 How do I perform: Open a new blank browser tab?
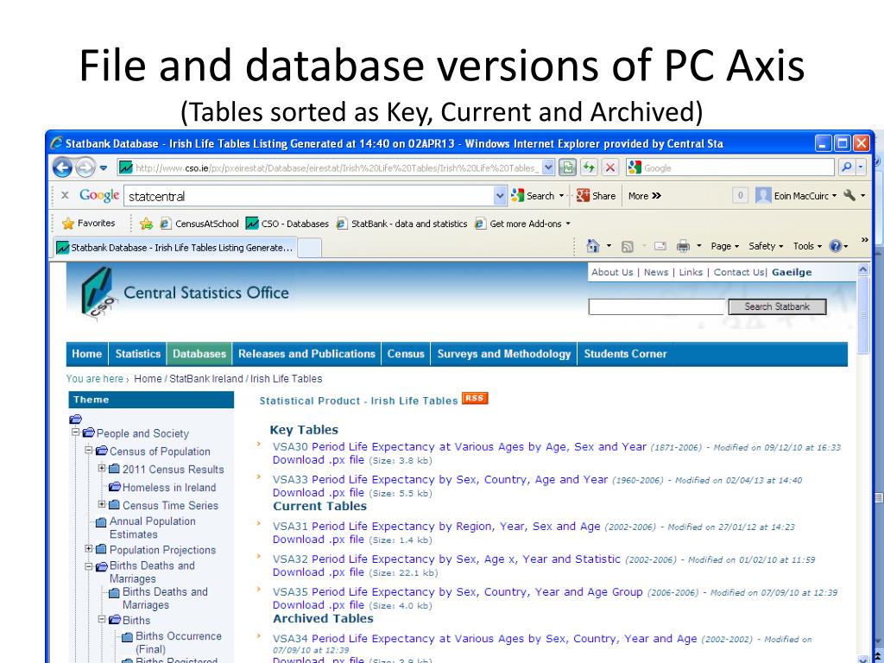pos(309,248)
